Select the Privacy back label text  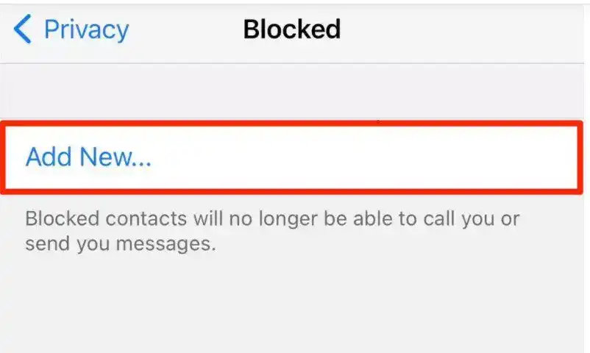point(87,29)
